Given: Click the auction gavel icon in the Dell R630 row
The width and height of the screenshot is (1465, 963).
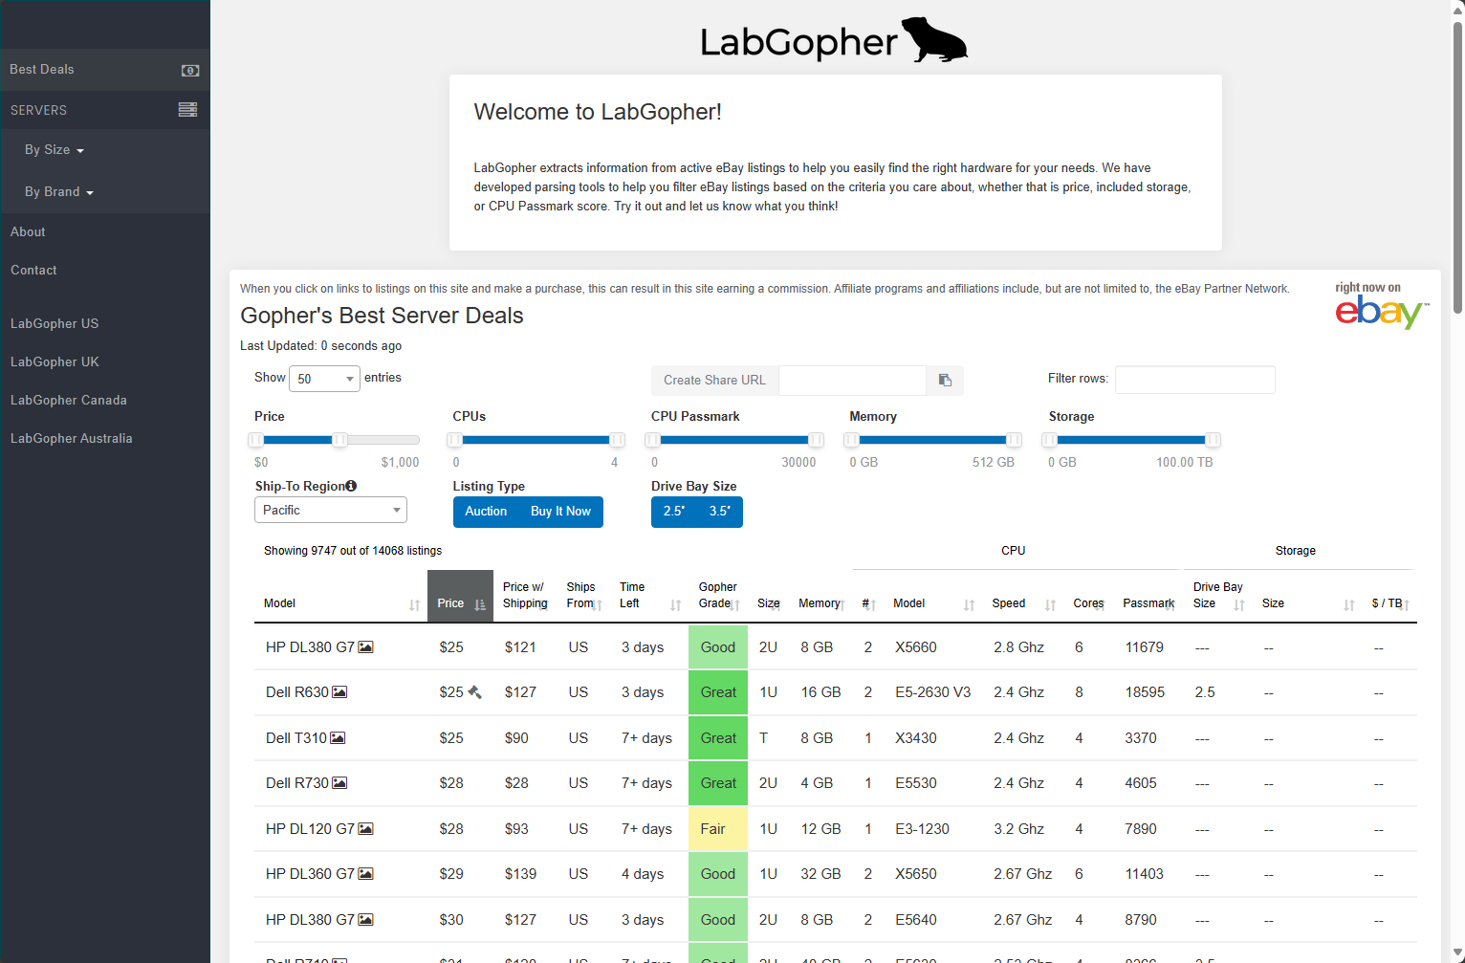Looking at the screenshot, I should (474, 691).
